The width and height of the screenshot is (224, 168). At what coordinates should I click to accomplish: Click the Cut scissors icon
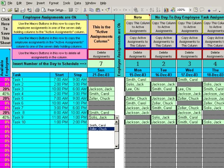(x=85, y=10)
